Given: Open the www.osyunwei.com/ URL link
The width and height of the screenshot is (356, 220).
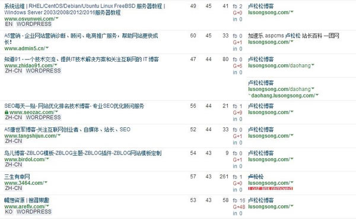Looking at the screenshot, I should click(x=30, y=18).
